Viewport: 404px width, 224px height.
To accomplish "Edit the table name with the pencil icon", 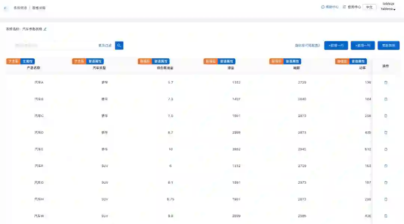I will coord(45,29).
